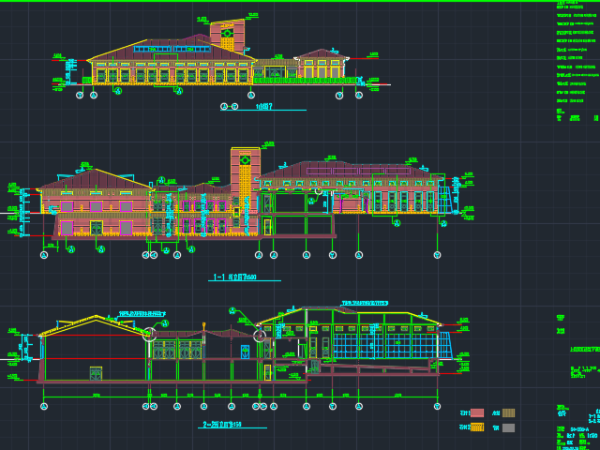Screen dimensions: 600x450
Task: Click the center detail callout circle in bottom section
Action: 261,333
